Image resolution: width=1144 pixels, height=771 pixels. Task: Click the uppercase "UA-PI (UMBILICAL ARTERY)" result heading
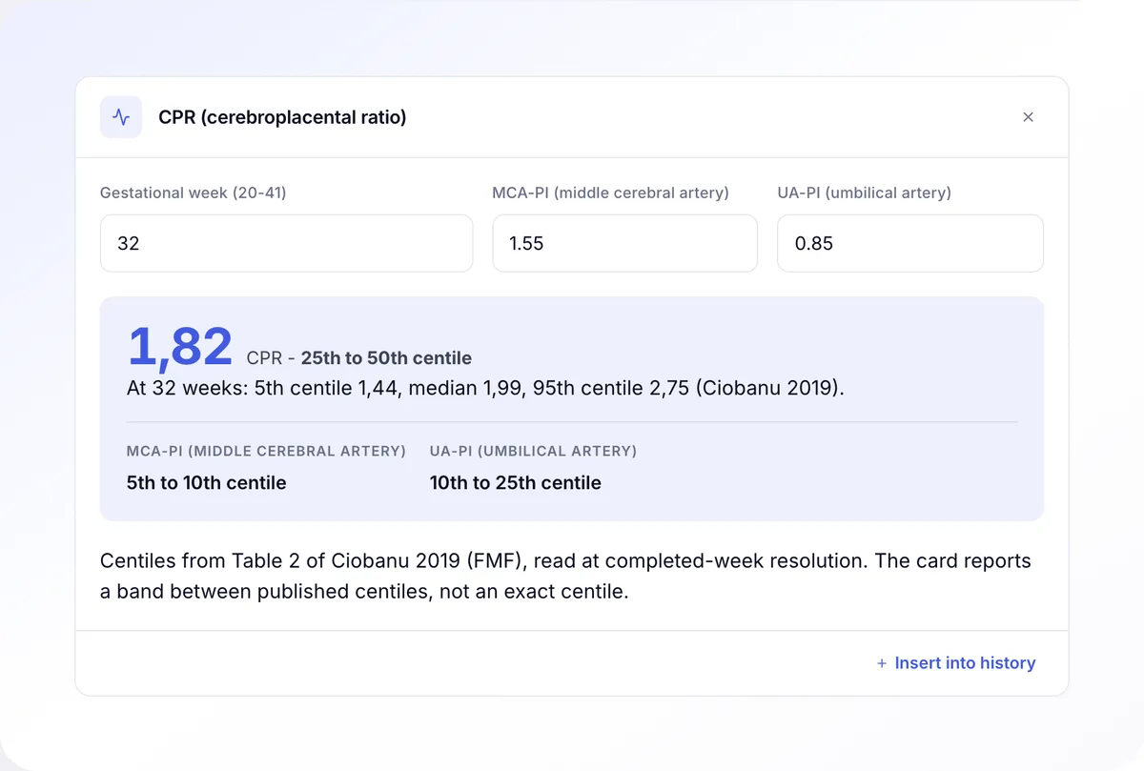[534, 451]
